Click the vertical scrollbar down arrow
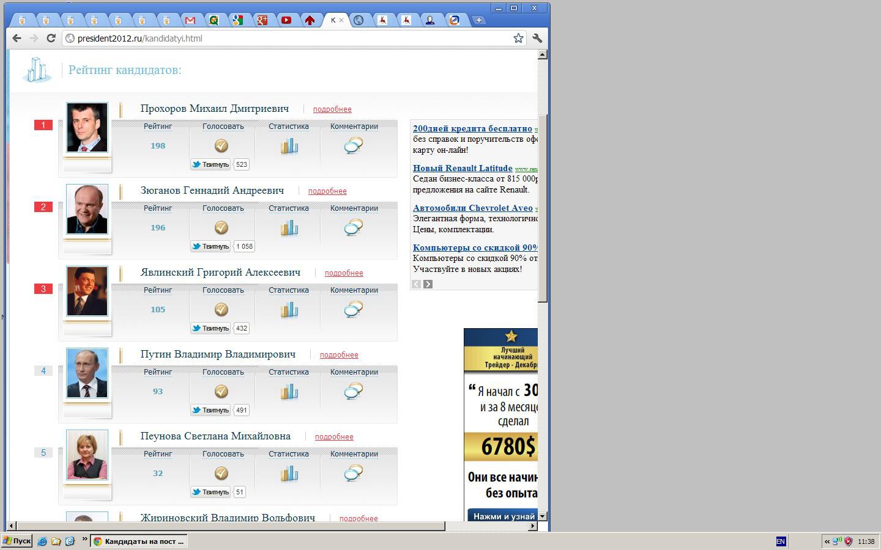Viewport: 881px width, 550px height. pos(542,516)
